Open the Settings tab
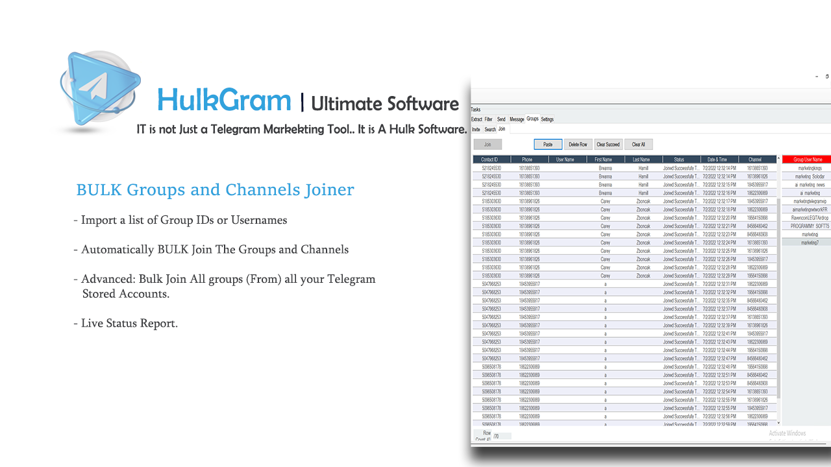 (547, 119)
